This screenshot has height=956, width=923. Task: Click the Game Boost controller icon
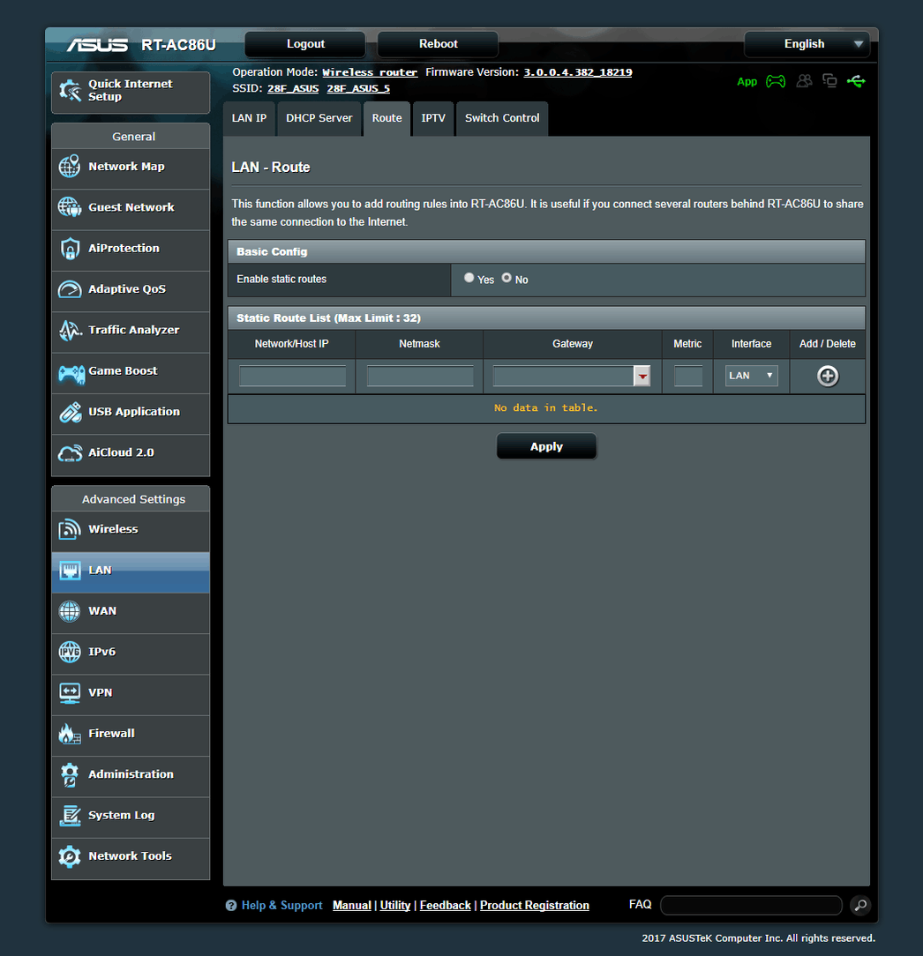pos(71,373)
